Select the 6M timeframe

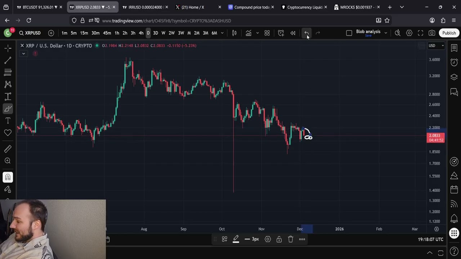pyautogui.click(x=214, y=33)
